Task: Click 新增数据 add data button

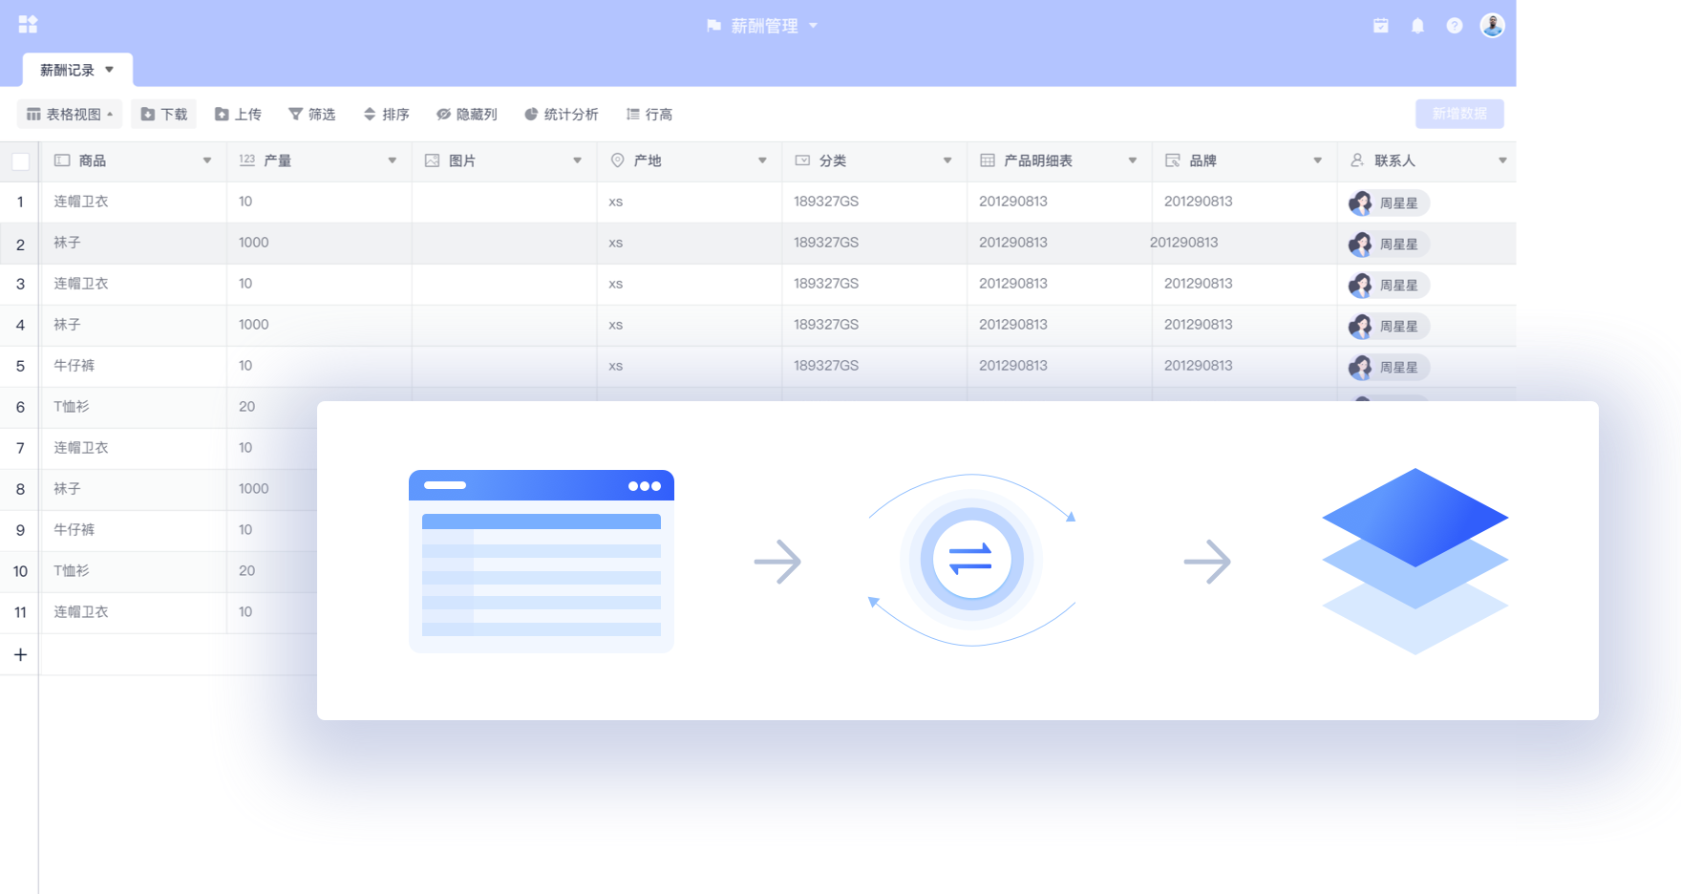Action: coord(1459,114)
